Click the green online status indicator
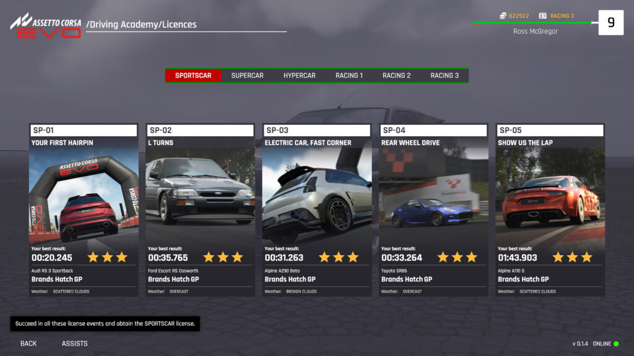The image size is (634, 356). pyautogui.click(x=616, y=344)
